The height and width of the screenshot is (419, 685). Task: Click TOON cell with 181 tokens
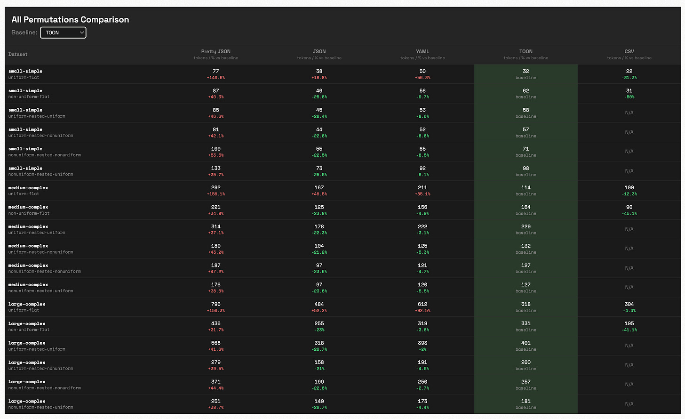(x=526, y=404)
